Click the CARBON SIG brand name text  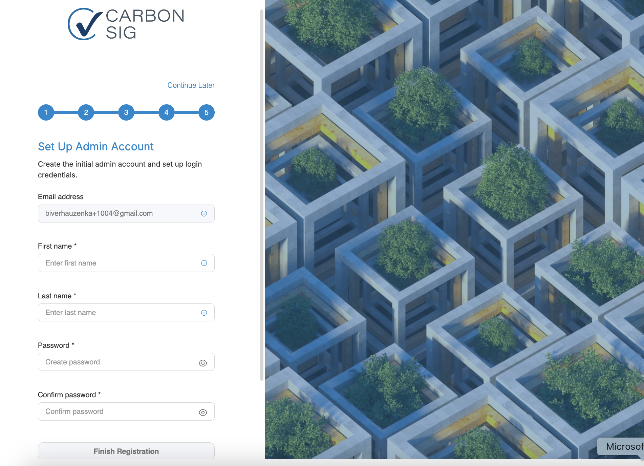[x=145, y=24]
